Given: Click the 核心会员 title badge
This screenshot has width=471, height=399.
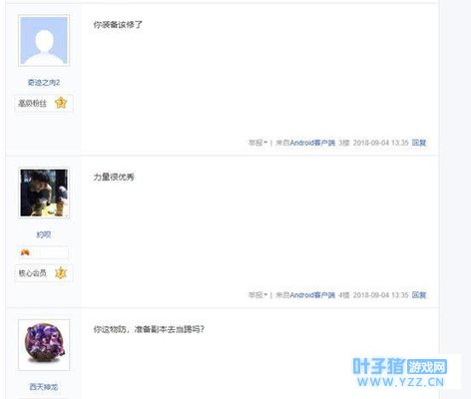Looking at the screenshot, I should click(x=32, y=273).
